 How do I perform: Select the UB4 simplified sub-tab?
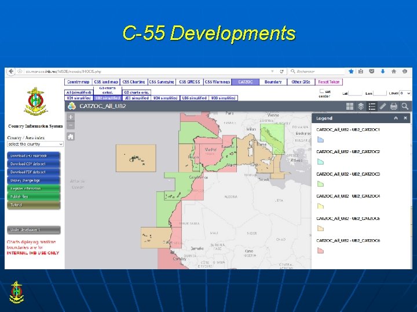coord(166,98)
